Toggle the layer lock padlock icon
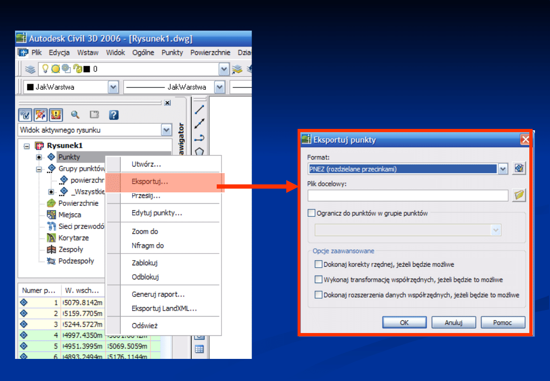550x381 pixels. click(77, 69)
